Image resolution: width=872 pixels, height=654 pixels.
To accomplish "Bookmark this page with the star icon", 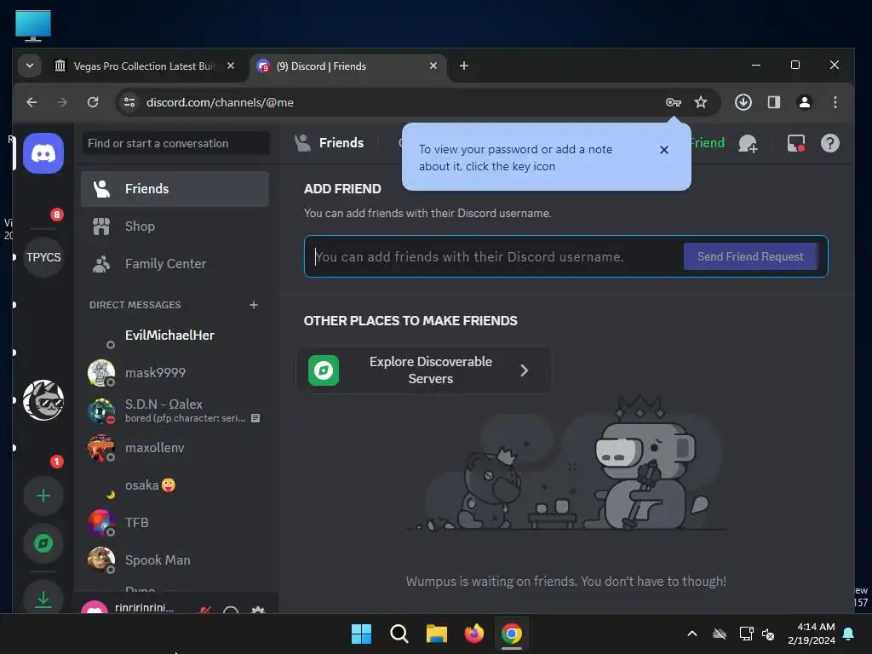I will click(701, 102).
